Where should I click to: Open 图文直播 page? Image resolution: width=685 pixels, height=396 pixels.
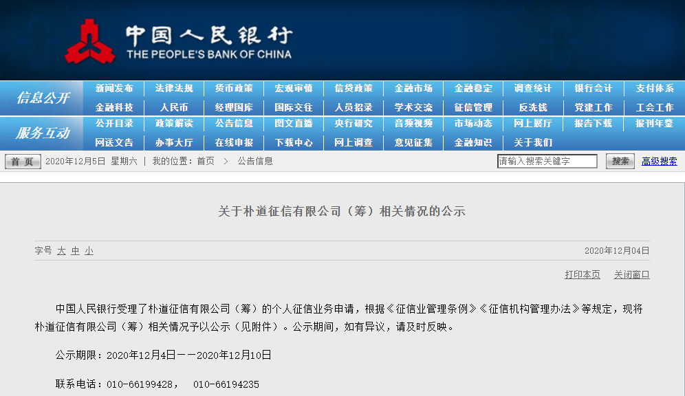point(294,124)
